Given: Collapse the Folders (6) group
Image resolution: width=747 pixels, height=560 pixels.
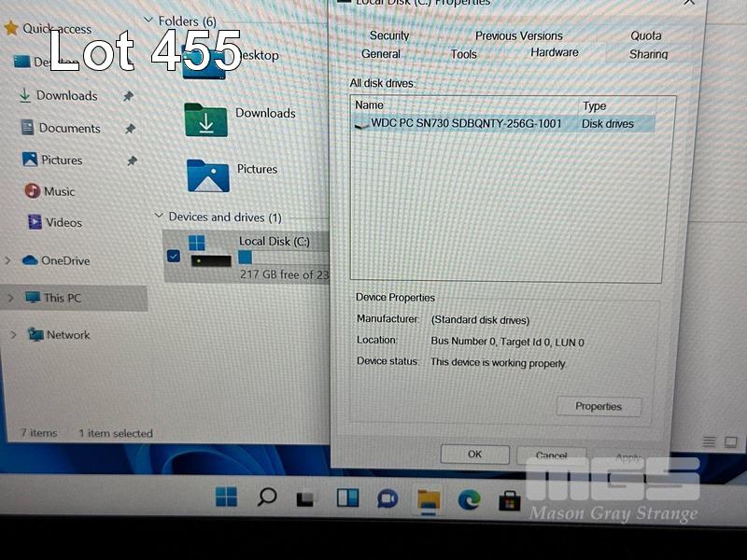Looking at the screenshot, I should 148,20.
